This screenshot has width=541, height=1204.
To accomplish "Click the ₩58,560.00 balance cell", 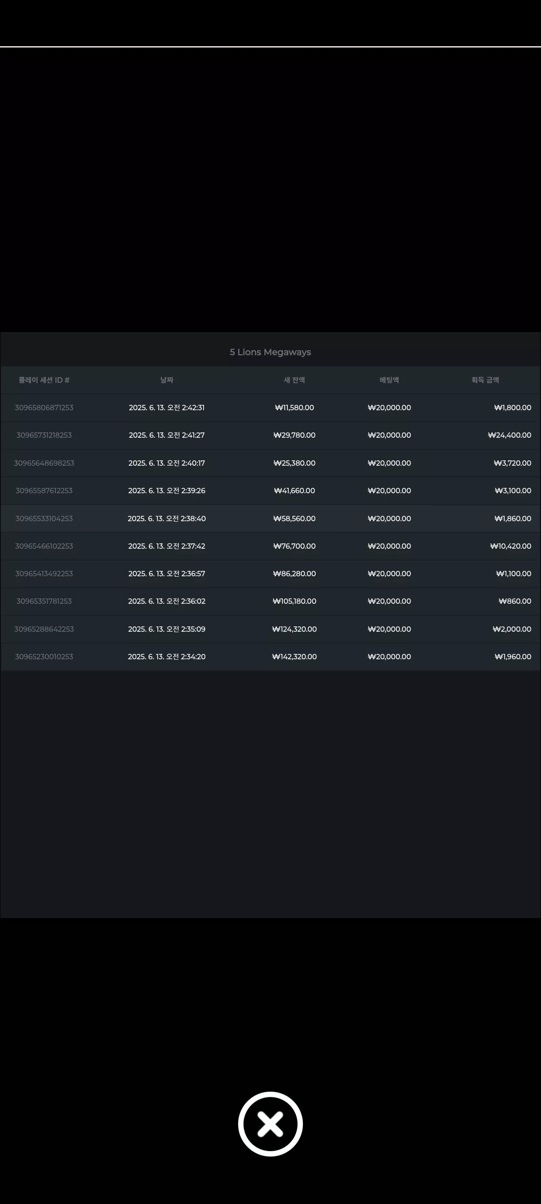I will click(x=294, y=519).
